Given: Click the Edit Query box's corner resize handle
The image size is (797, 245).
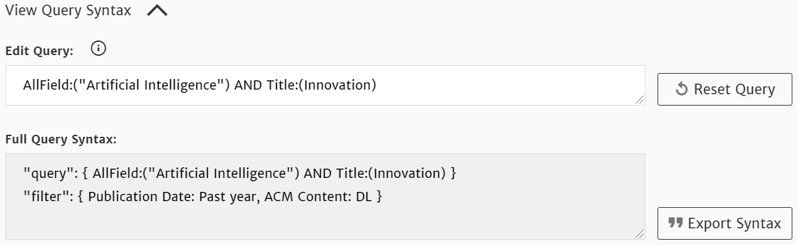Looking at the screenshot, I should (x=639, y=100).
